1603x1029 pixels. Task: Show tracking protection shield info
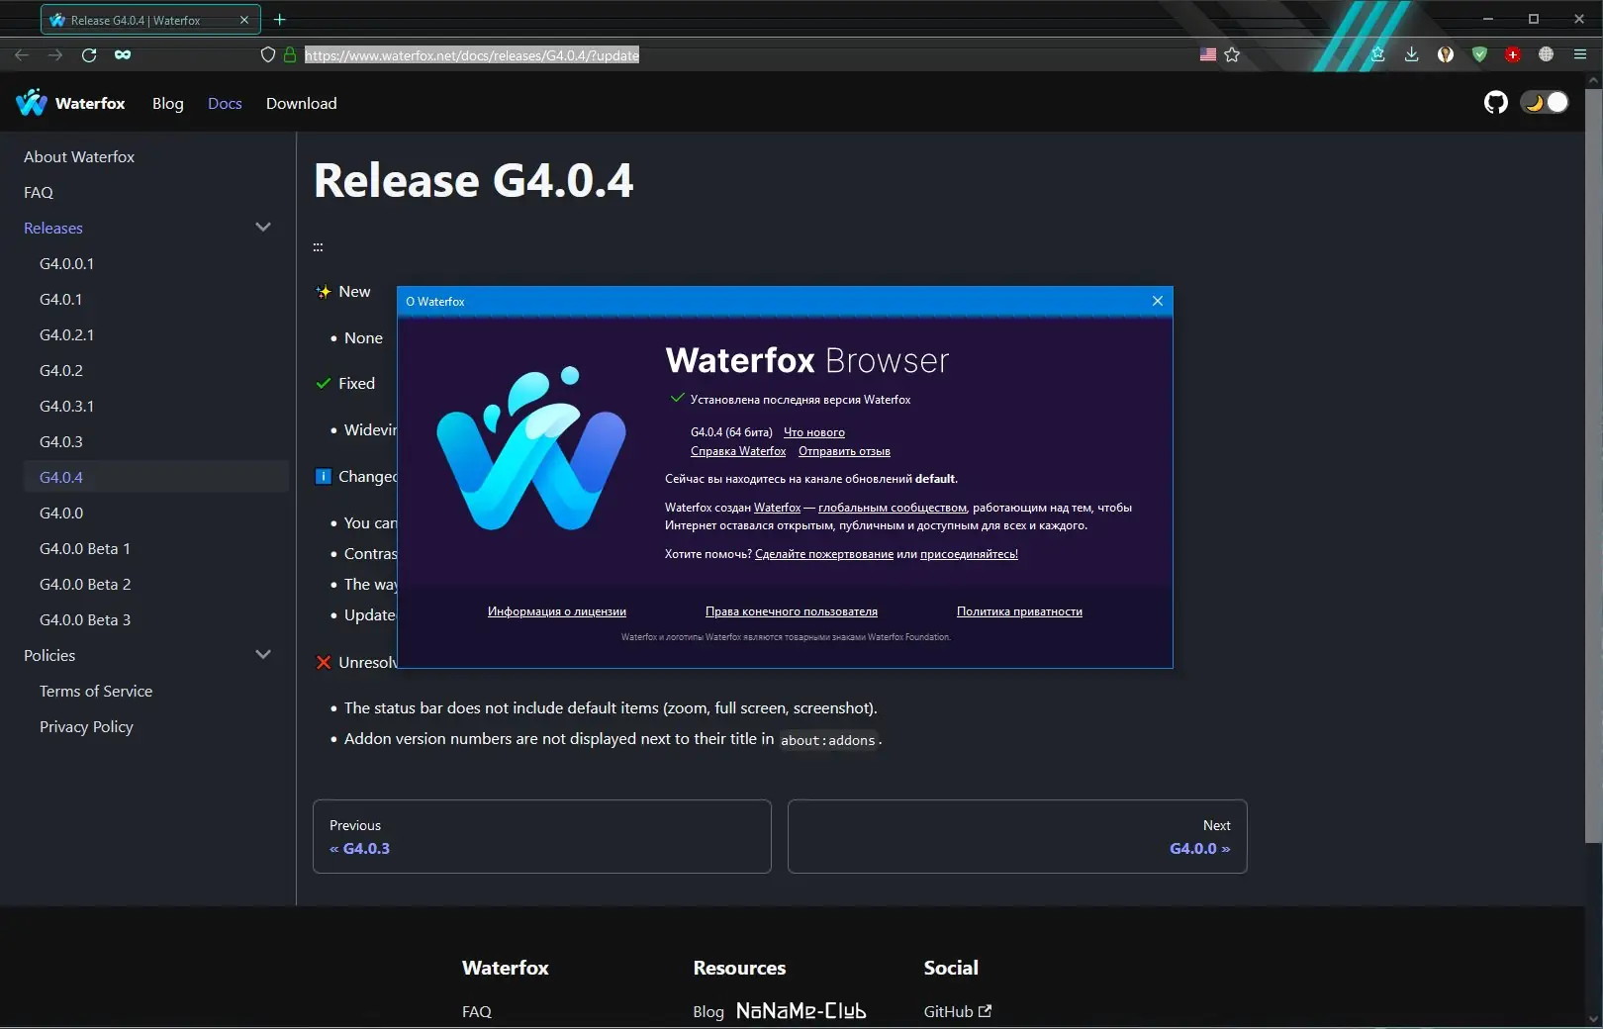[x=267, y=55]
